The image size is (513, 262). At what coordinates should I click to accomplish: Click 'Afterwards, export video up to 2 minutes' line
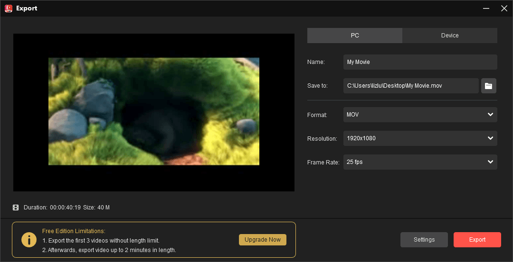109,251
